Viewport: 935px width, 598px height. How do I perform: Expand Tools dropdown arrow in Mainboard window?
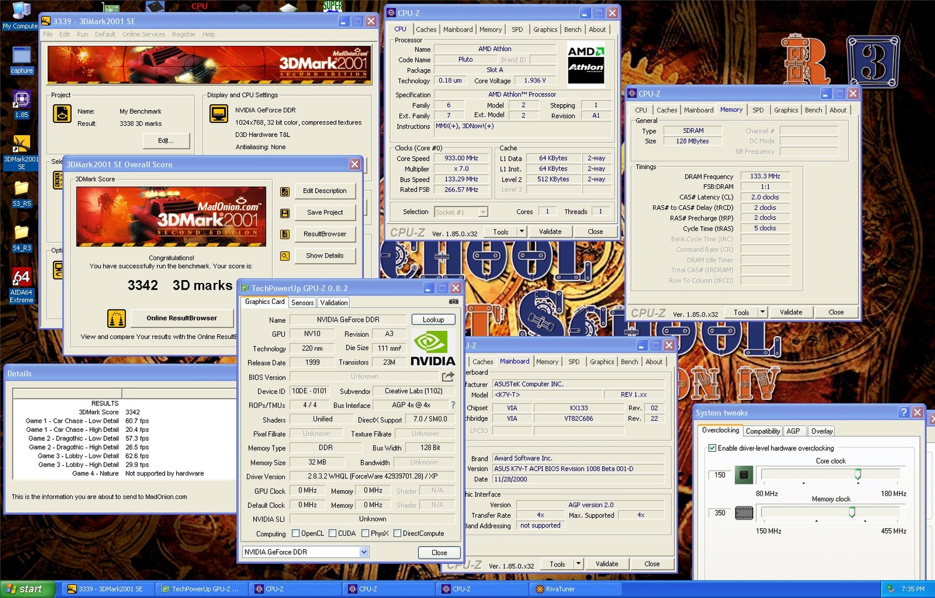pos(578,564)
